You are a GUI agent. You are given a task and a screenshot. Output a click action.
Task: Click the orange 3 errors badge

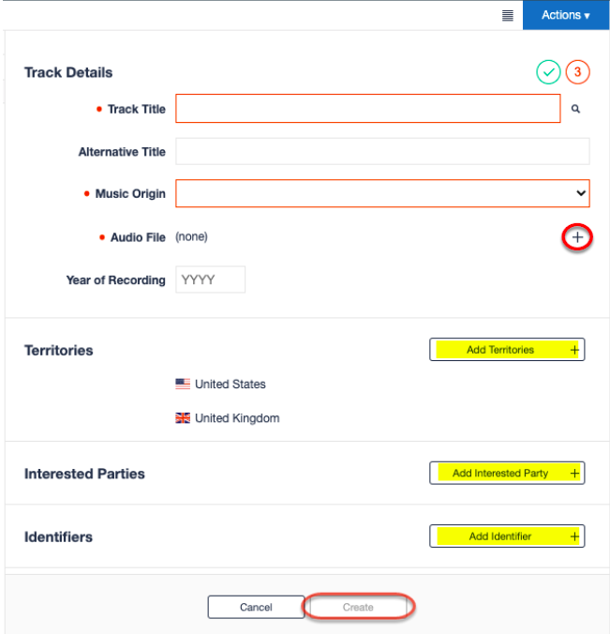577,72
